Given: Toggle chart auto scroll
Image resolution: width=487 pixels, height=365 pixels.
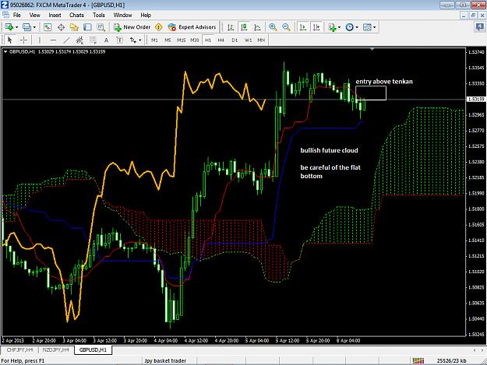Looking at the screenshot, I should coord(303,27).
